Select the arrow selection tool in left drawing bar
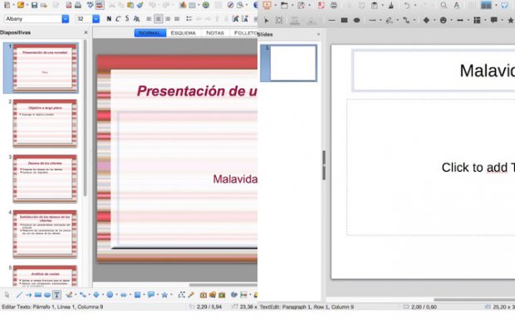Screen dimensions: 515x321 (x=7, y=294)
